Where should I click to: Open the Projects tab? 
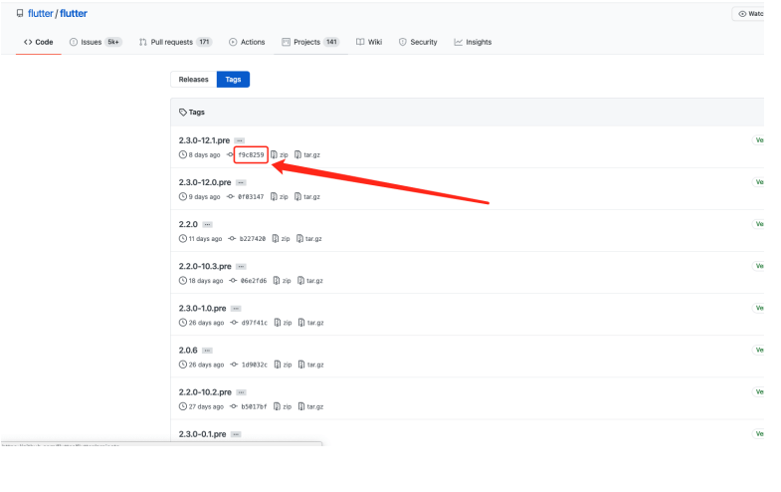point(310,42)
